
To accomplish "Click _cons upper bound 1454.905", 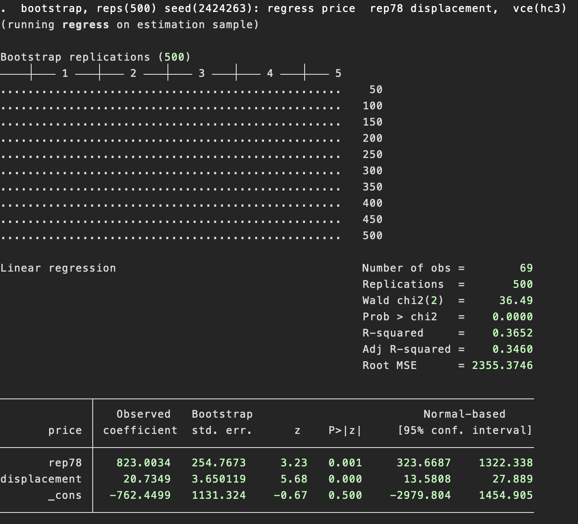I will click(x=506, y=495).
